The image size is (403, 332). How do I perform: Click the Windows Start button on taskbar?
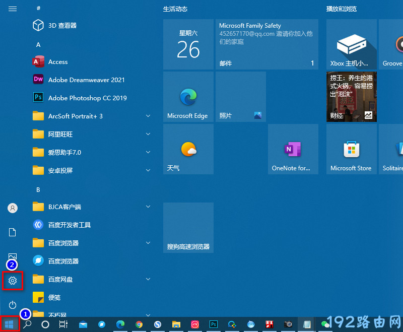pyautogui.click(x=10, y=324)
